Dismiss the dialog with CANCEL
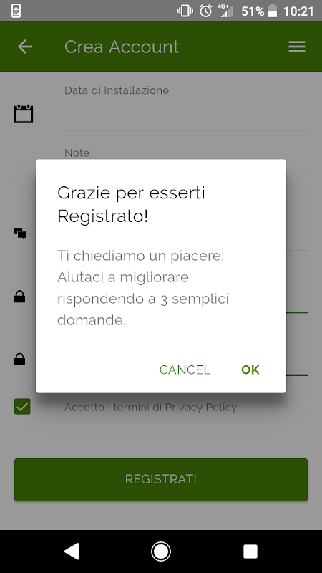Viewport: 322px width, 573px height. point(185,370)
